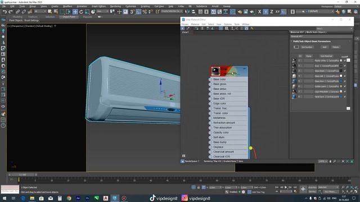Click the color swatch for fifth Glass blue sub-material
Viewport: 360px width, 202px height.
341,81
